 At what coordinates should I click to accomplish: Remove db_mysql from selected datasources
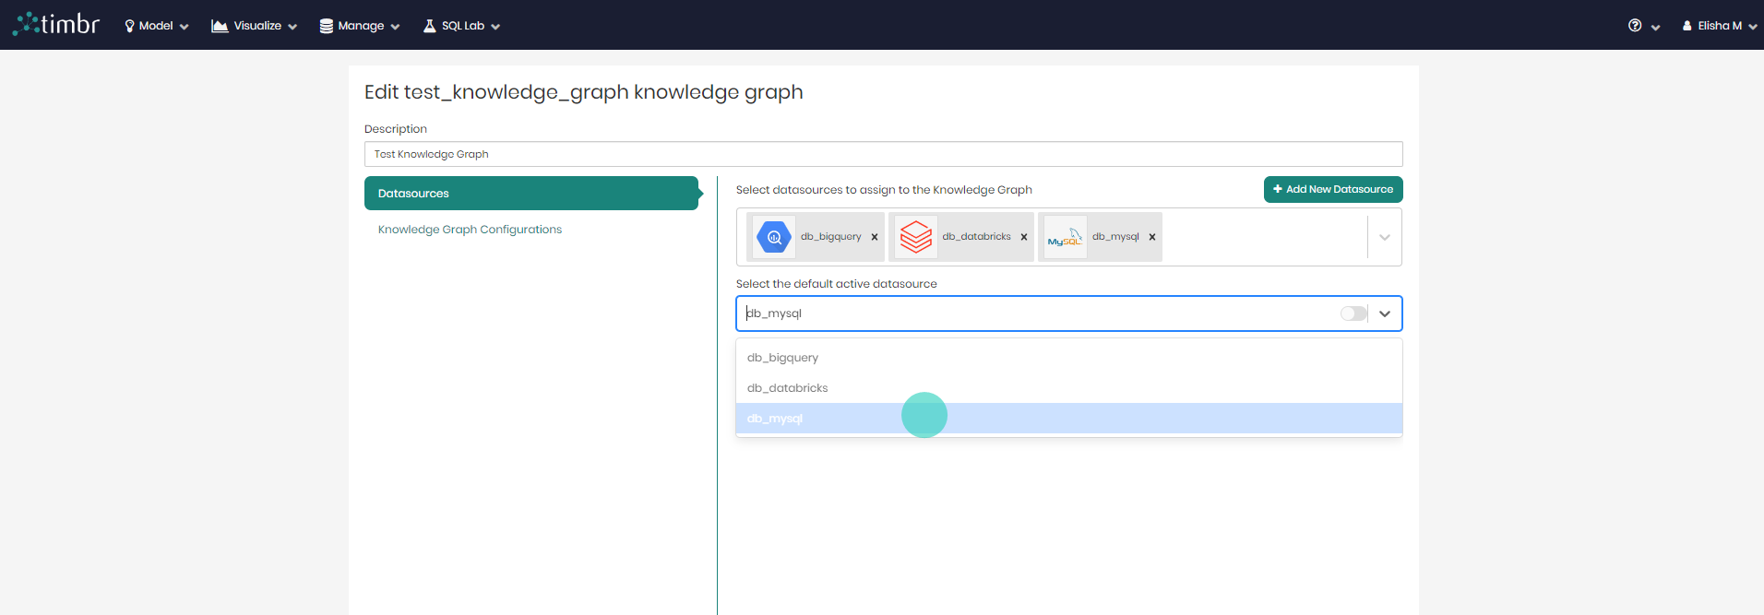[x=1152, y=237]
